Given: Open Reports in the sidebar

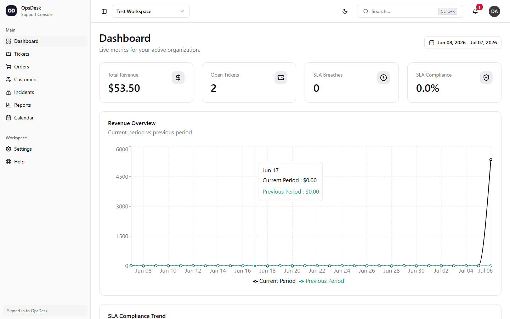Looking at the screenshot, I should pyautogui.click(x=45, y=105).
